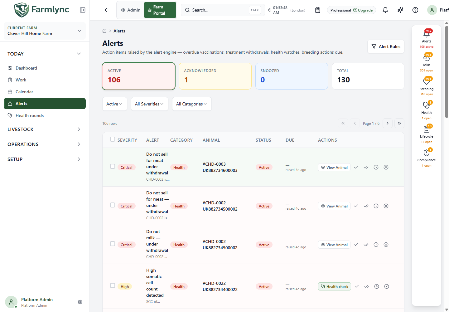
Task: Expand the SETUP section
Action: 45,159
